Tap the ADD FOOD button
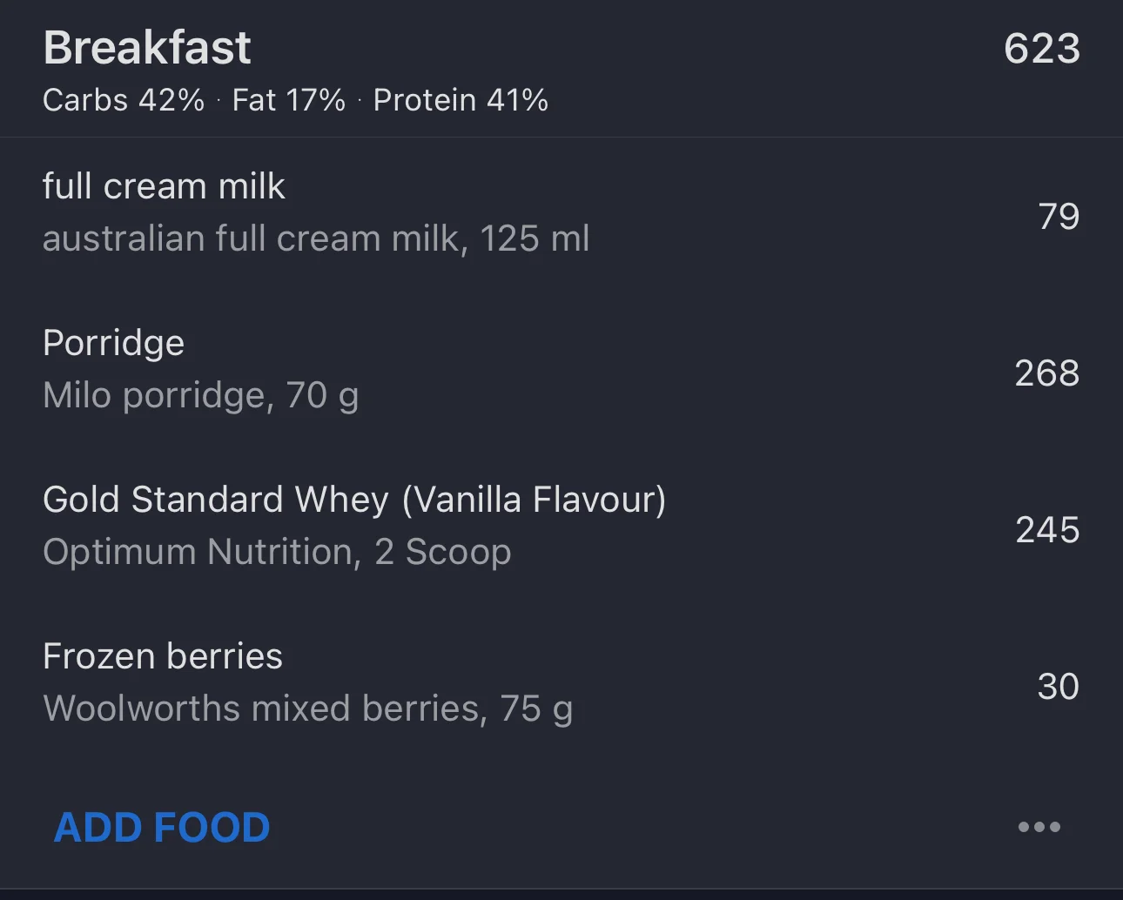This screenshot has width=1123, height=900. pyautogui.click(x=163, y=827)
